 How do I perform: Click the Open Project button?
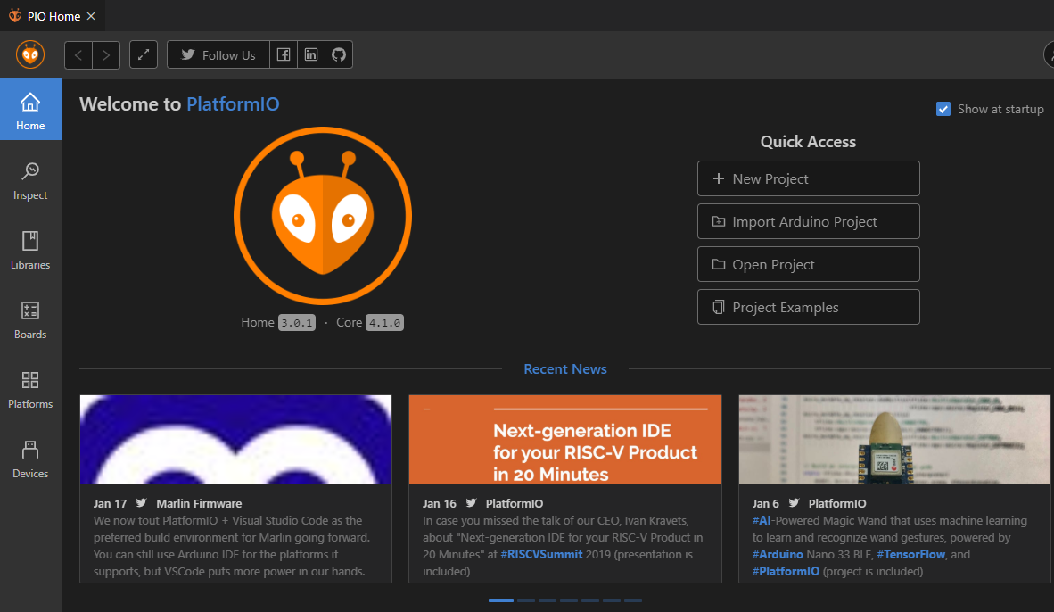pyautogui.click(x=808, y=264)
